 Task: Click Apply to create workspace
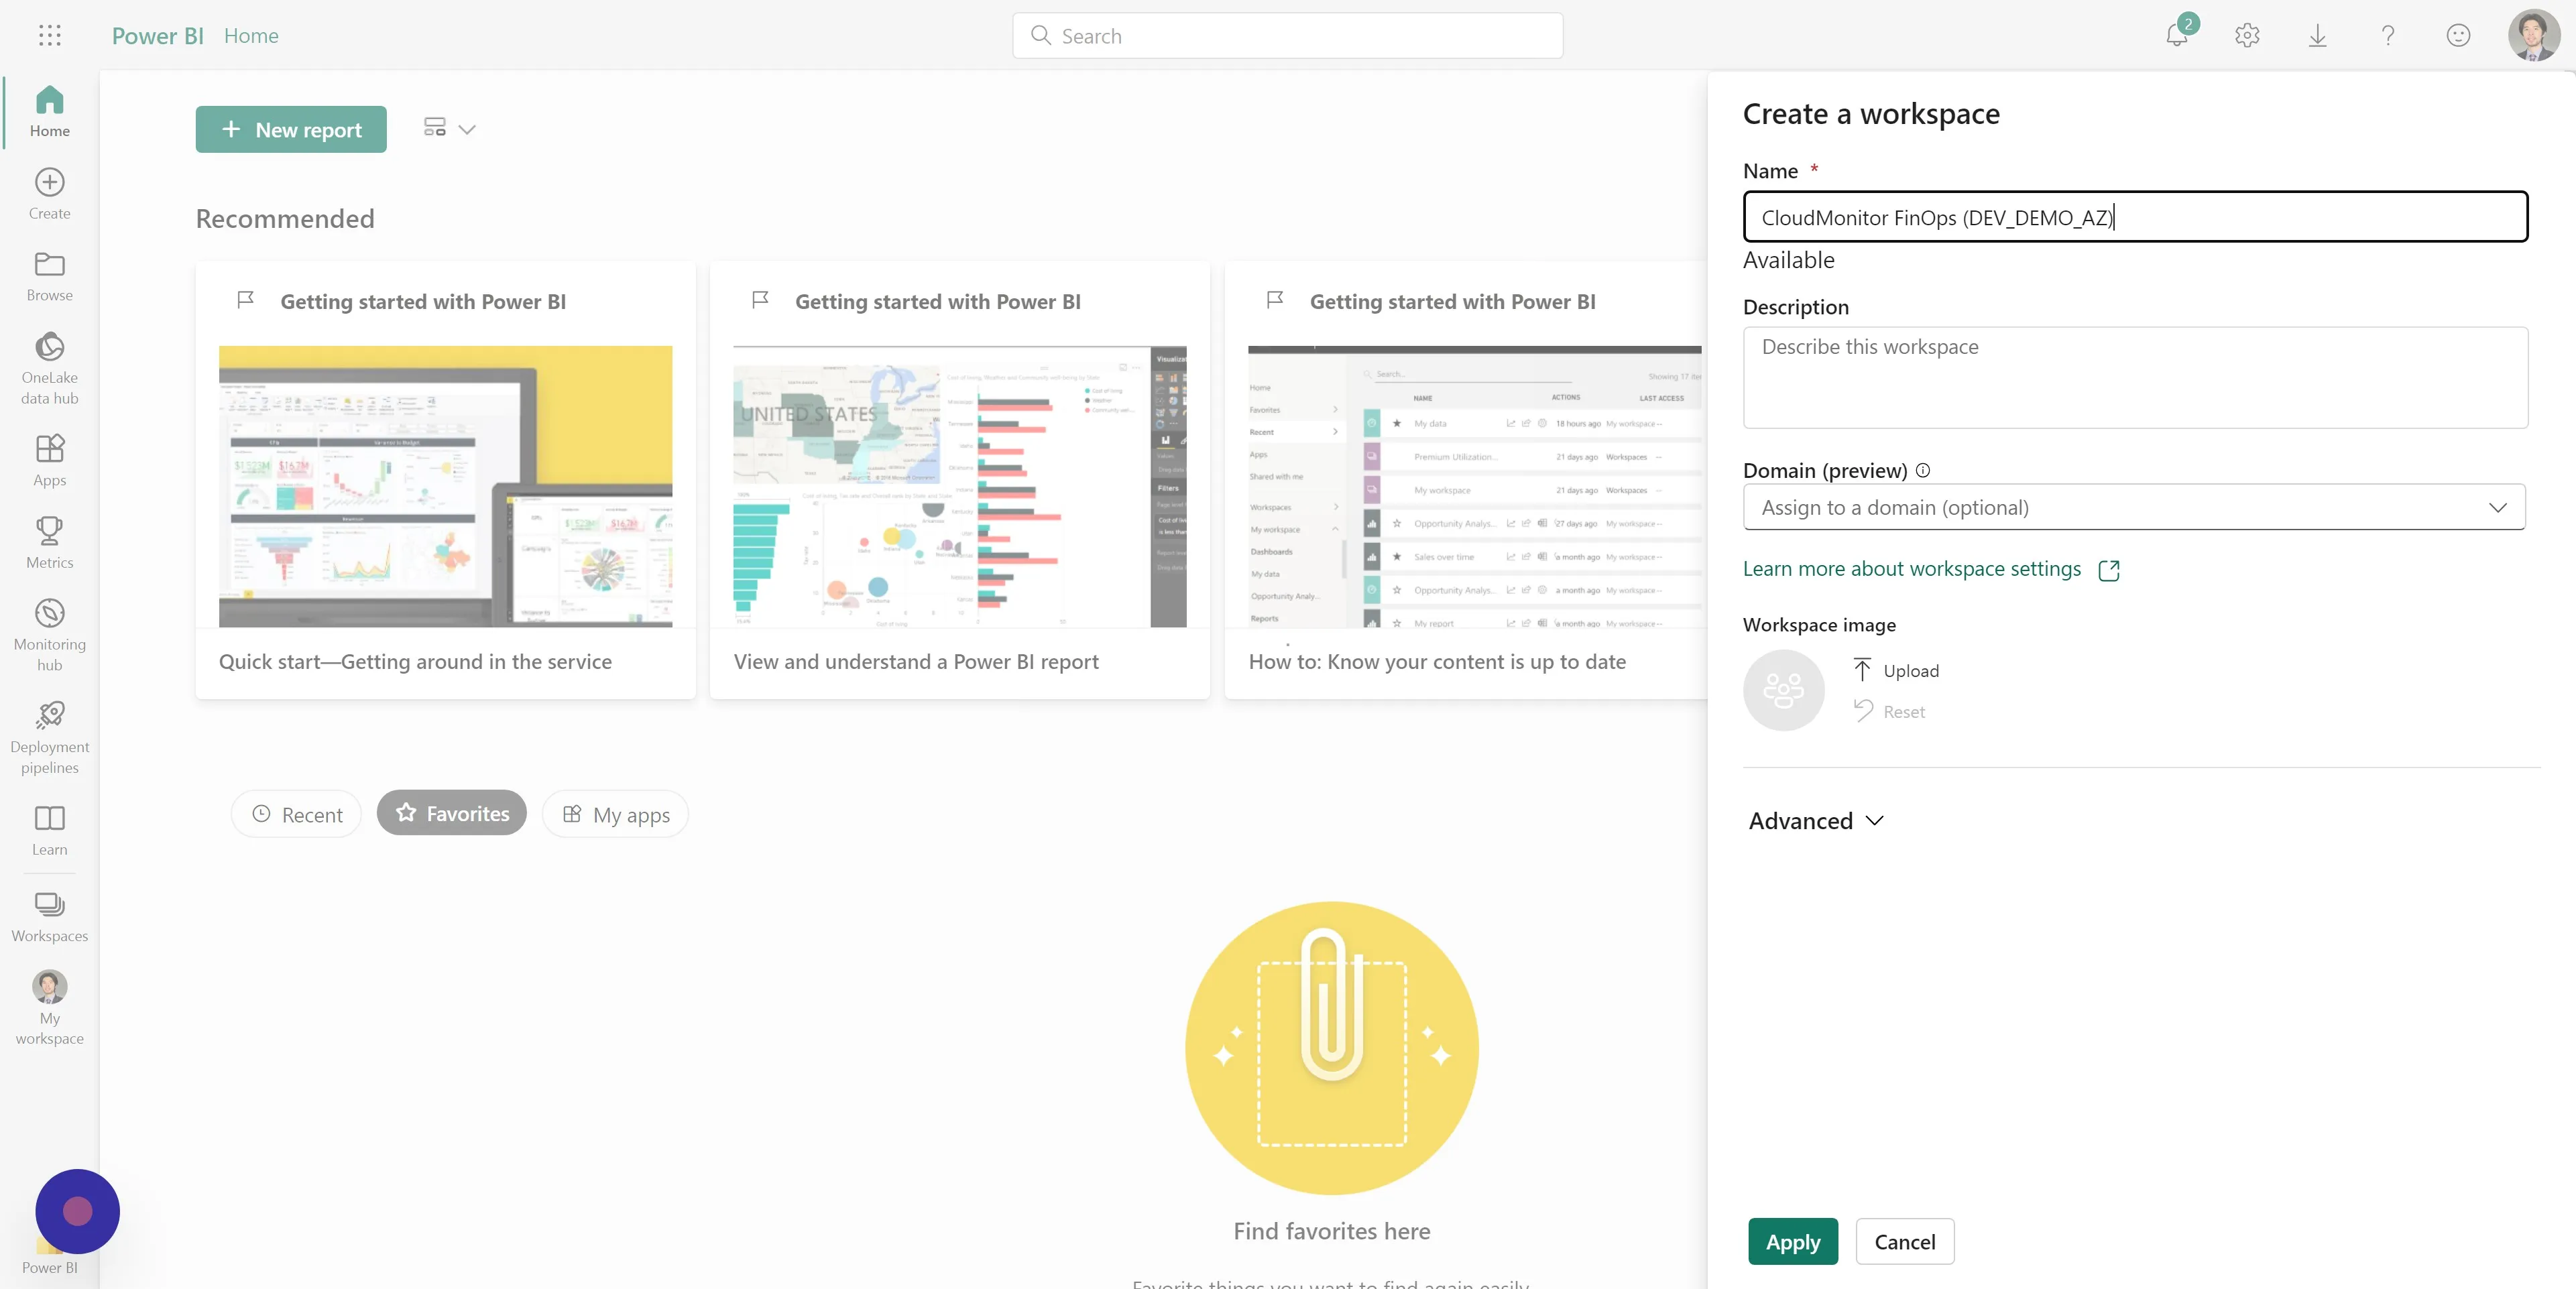1793,1241
